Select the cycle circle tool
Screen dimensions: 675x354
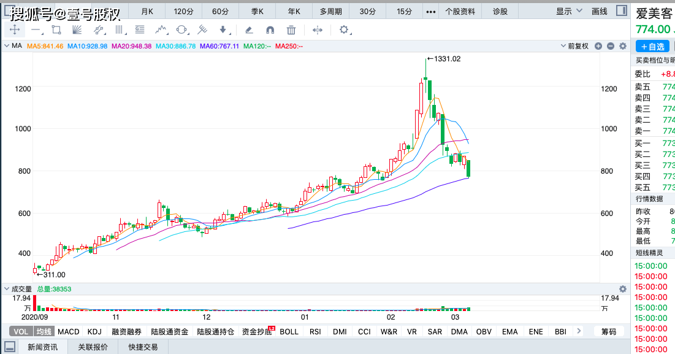pyautogui.click(x=181, y=29)
